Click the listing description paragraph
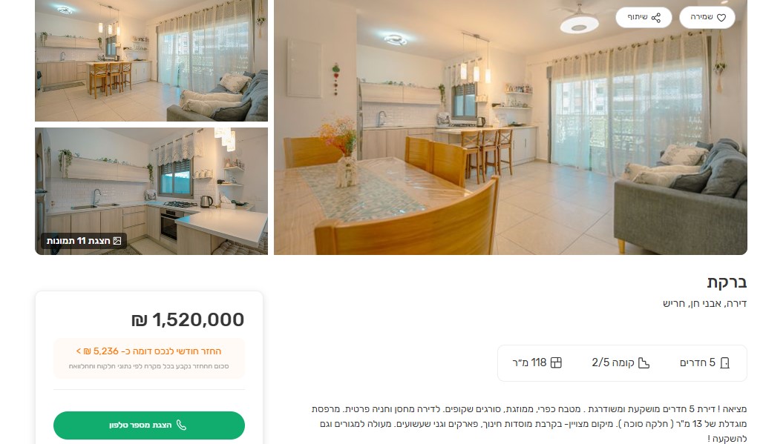Viewport: 763px width, 444px height. (529, 423)
